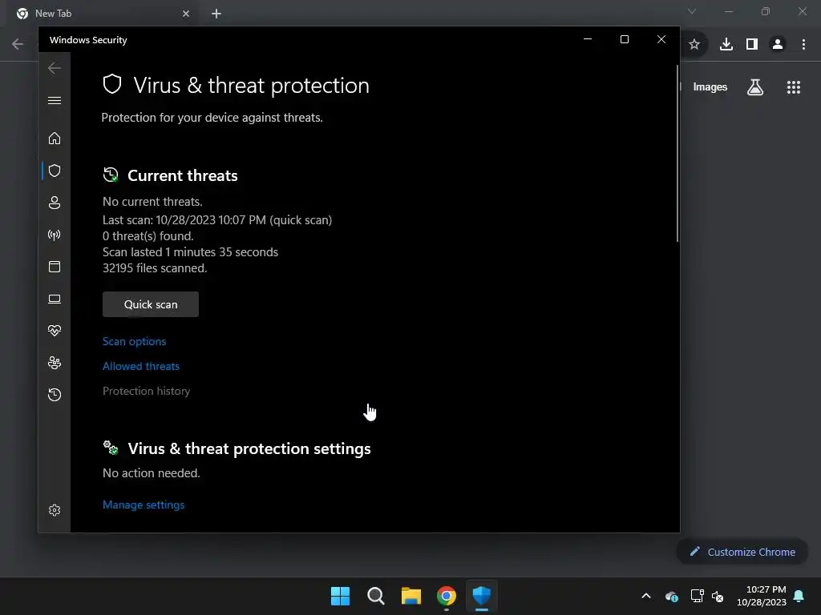Open Chrome downloads icon
The image size is (821, 615).
pos(726,45)
